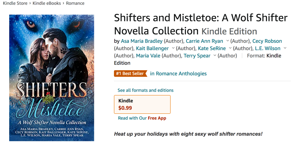Open Romance category breadcrumb
The height and width of the screenshot is (143, 293).
75,3
